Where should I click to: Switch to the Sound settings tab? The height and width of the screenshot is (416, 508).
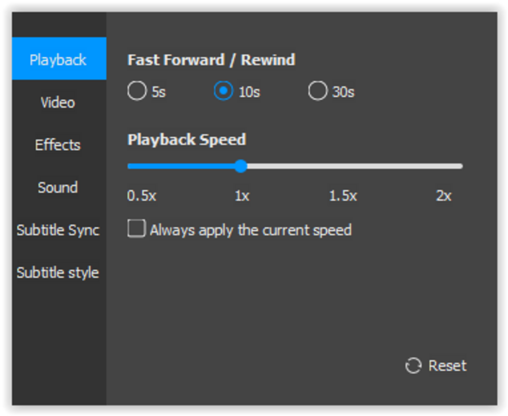tap(58, 188)
